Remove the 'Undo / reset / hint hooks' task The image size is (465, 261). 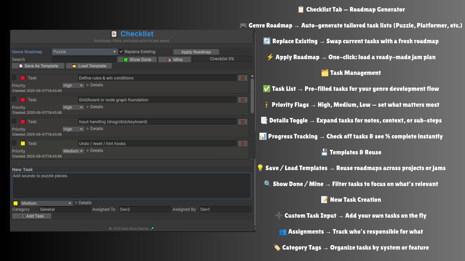[x=243, y=143]
